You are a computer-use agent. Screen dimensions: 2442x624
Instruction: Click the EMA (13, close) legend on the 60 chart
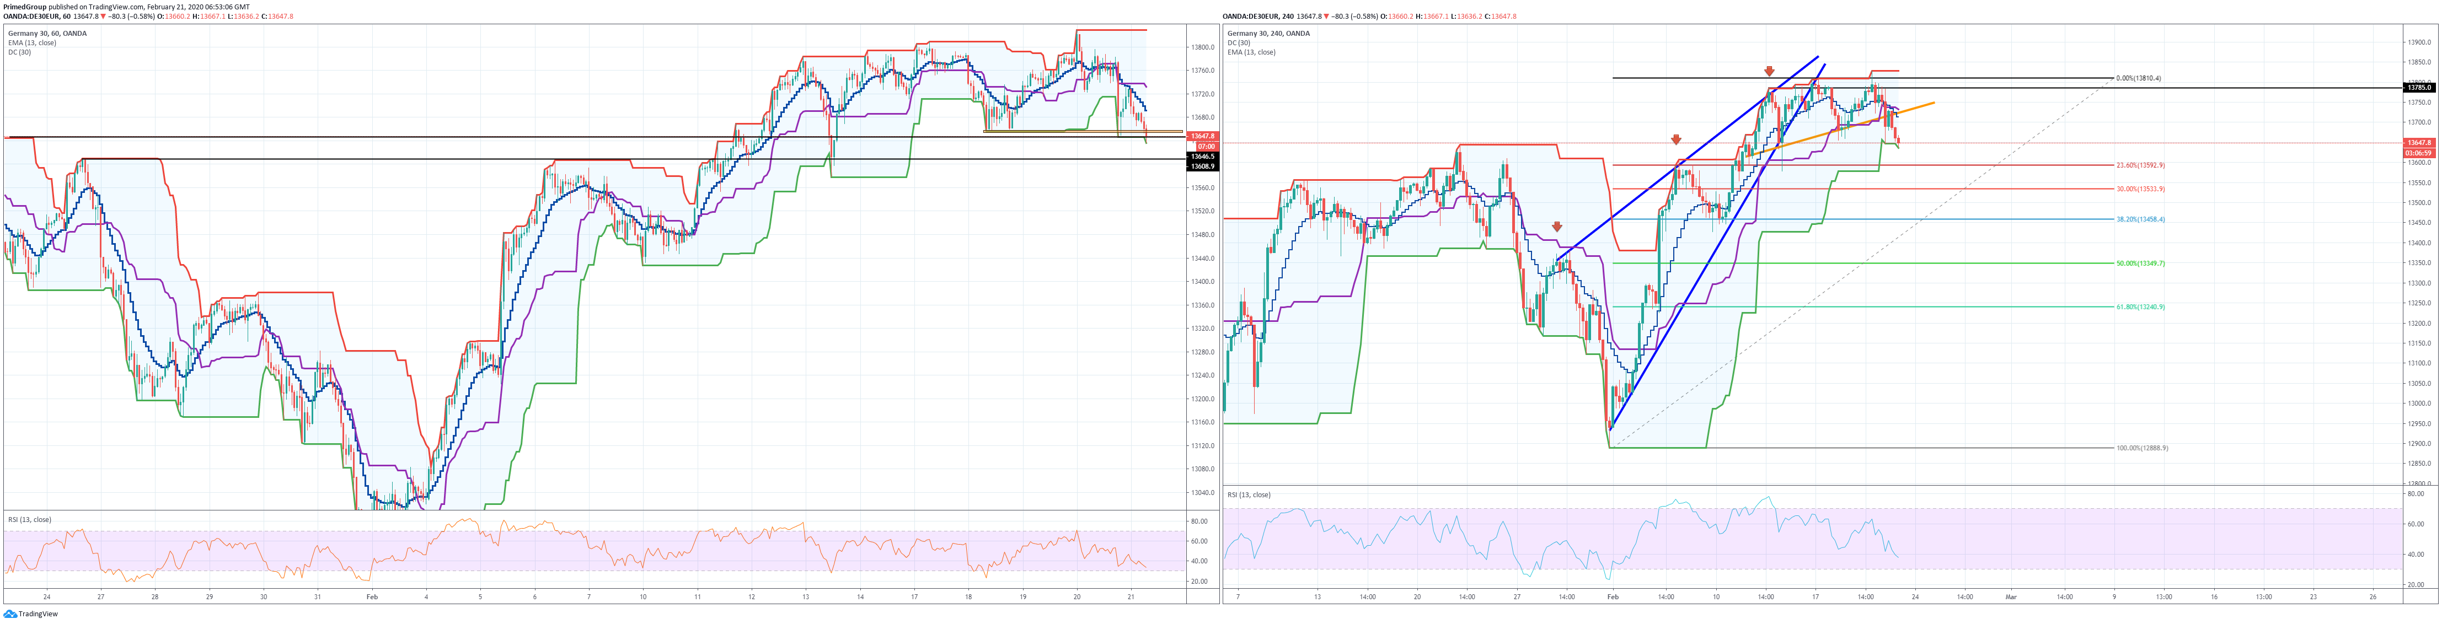pos(32,42)
